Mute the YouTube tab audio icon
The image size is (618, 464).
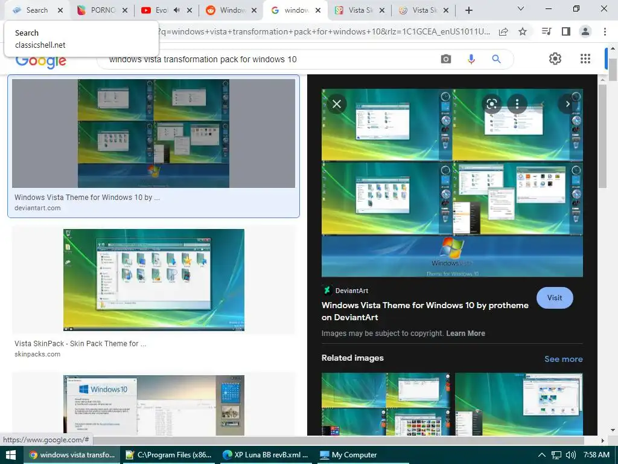177,10
